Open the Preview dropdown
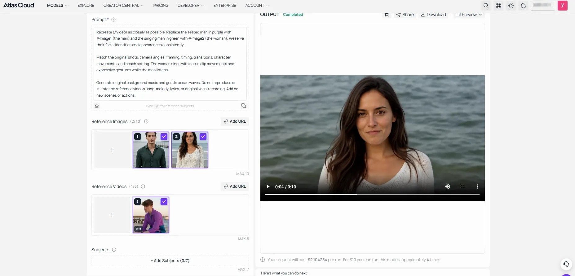575x276 pixels. [x=468, y=15]
